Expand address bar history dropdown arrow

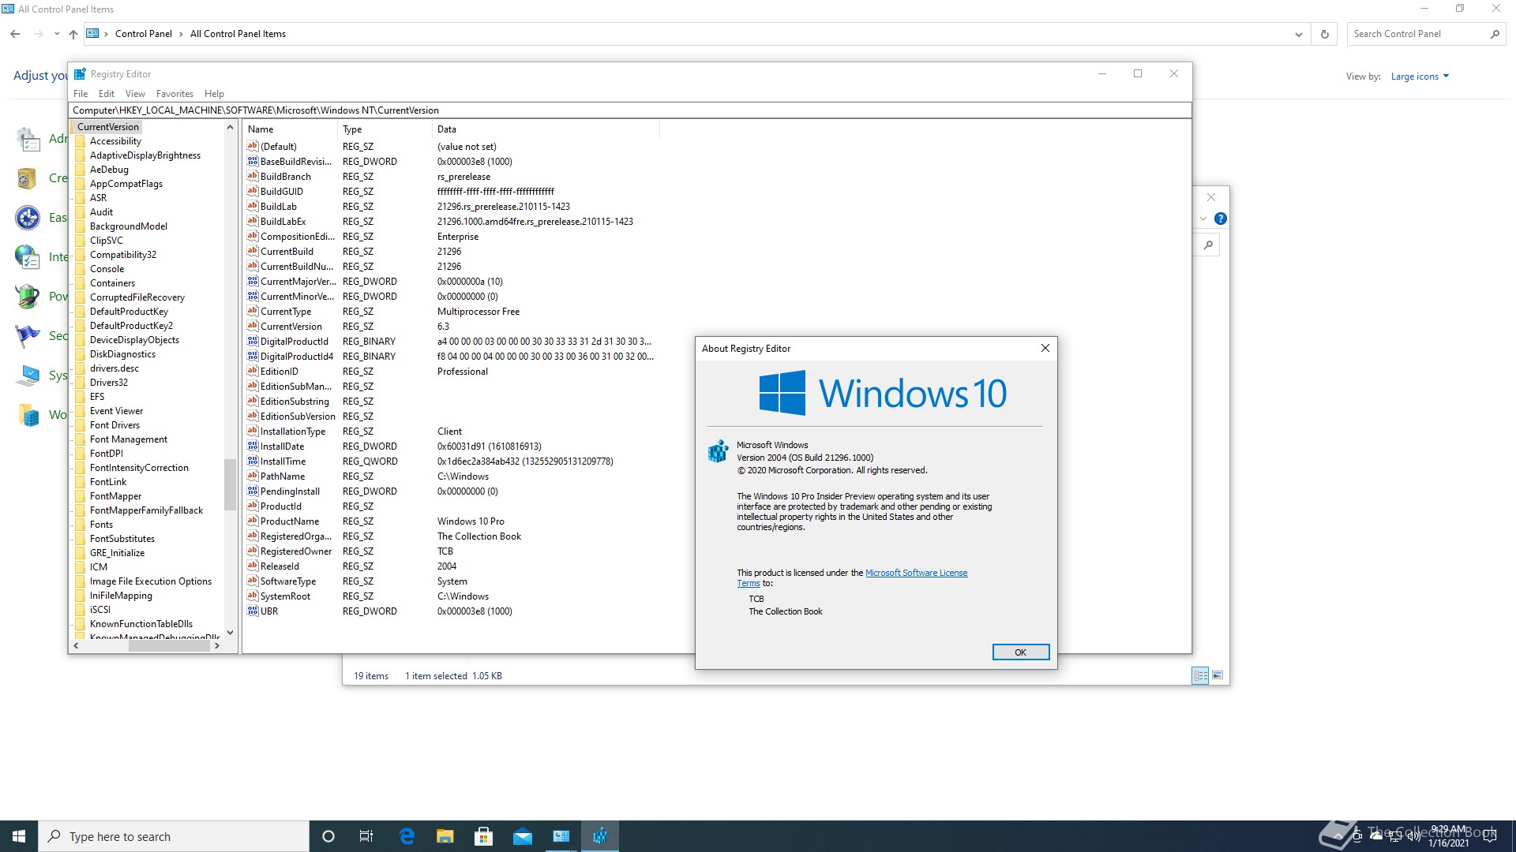click(1298, 34)
